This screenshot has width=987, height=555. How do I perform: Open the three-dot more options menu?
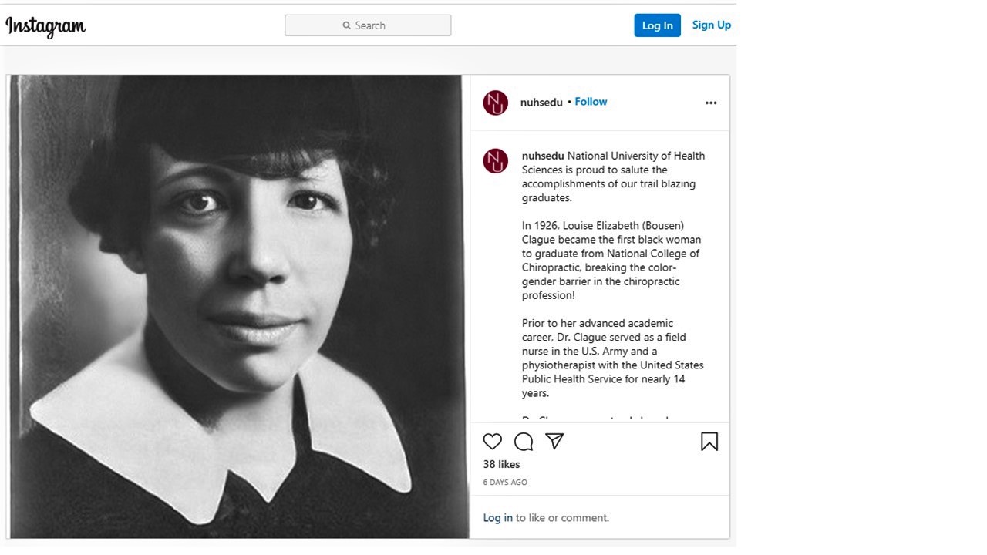(x=711, y=103)
